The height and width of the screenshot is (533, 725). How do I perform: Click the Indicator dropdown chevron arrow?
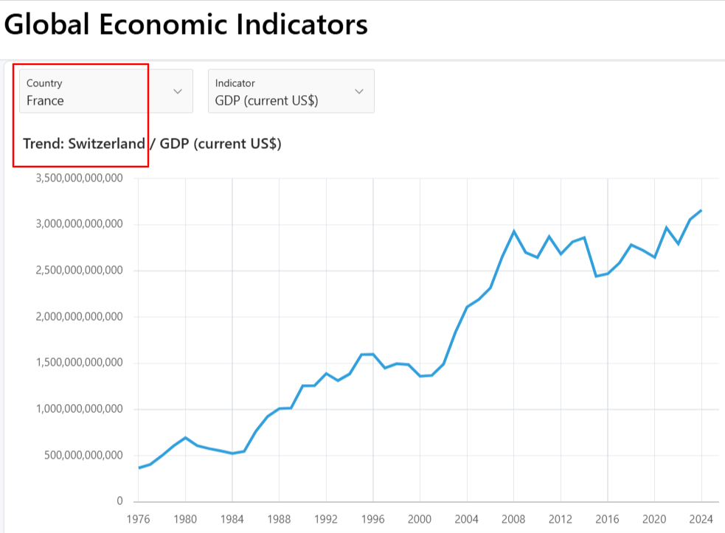tap(359, 91)
